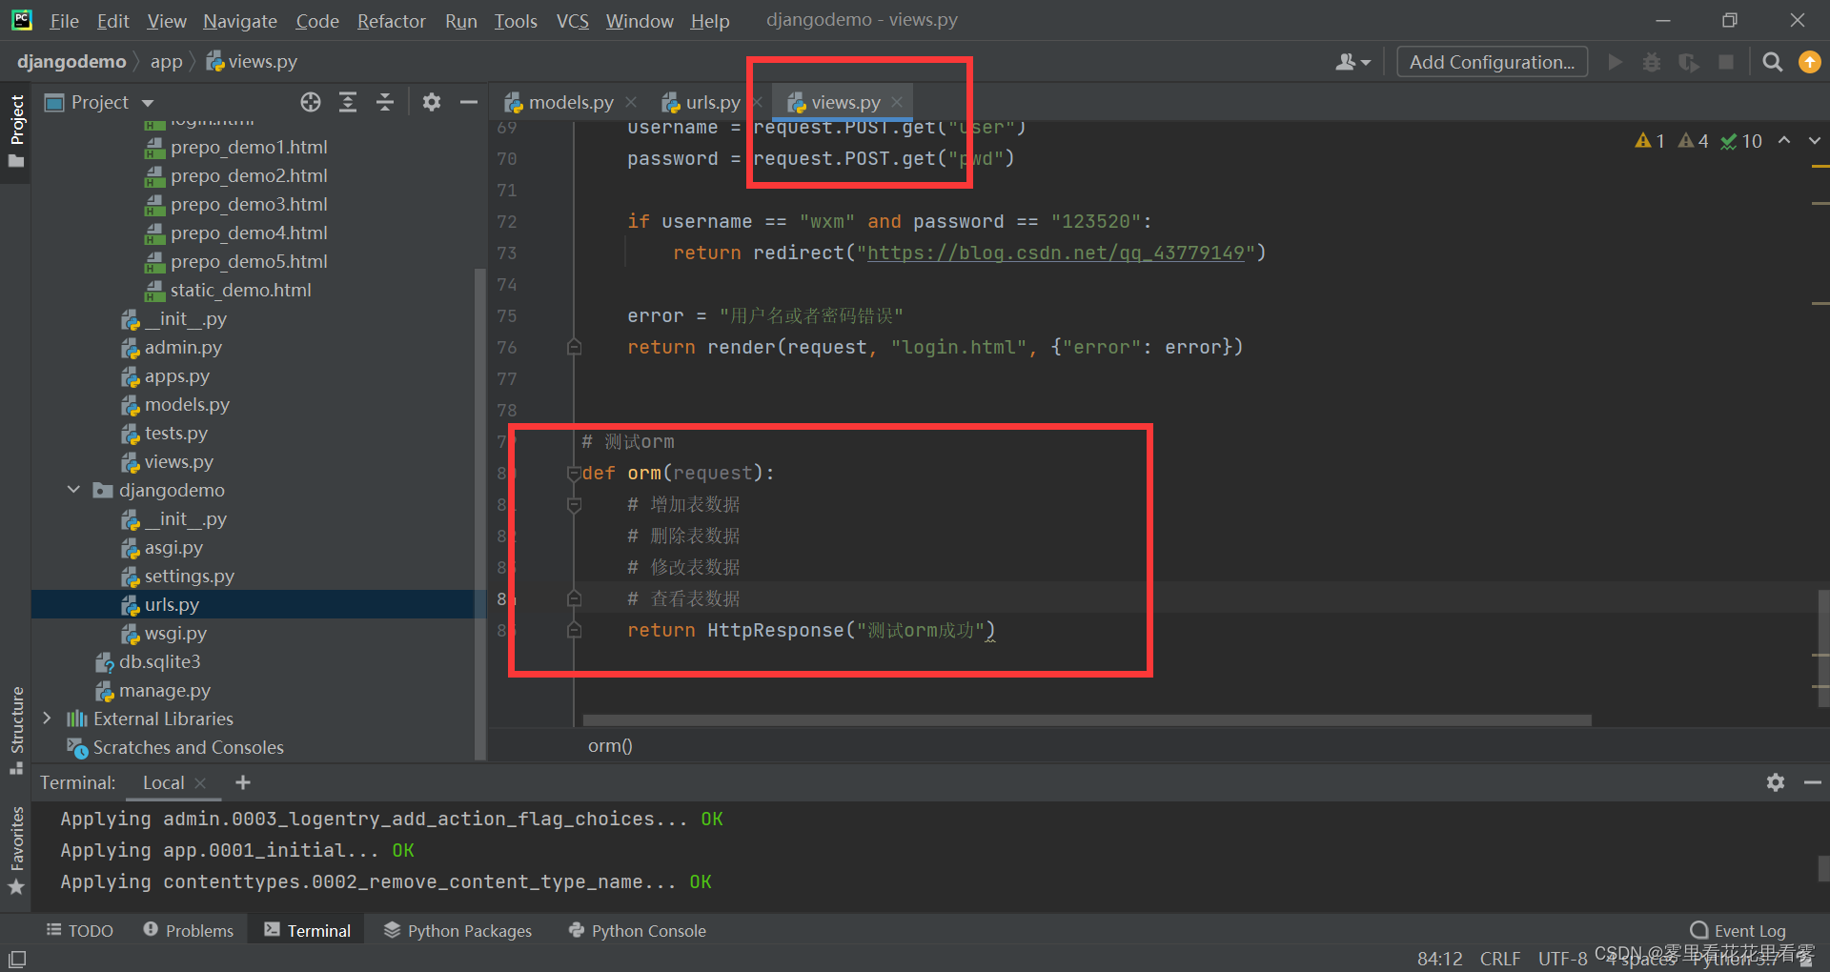Open the Event Log

[1738, 930]
